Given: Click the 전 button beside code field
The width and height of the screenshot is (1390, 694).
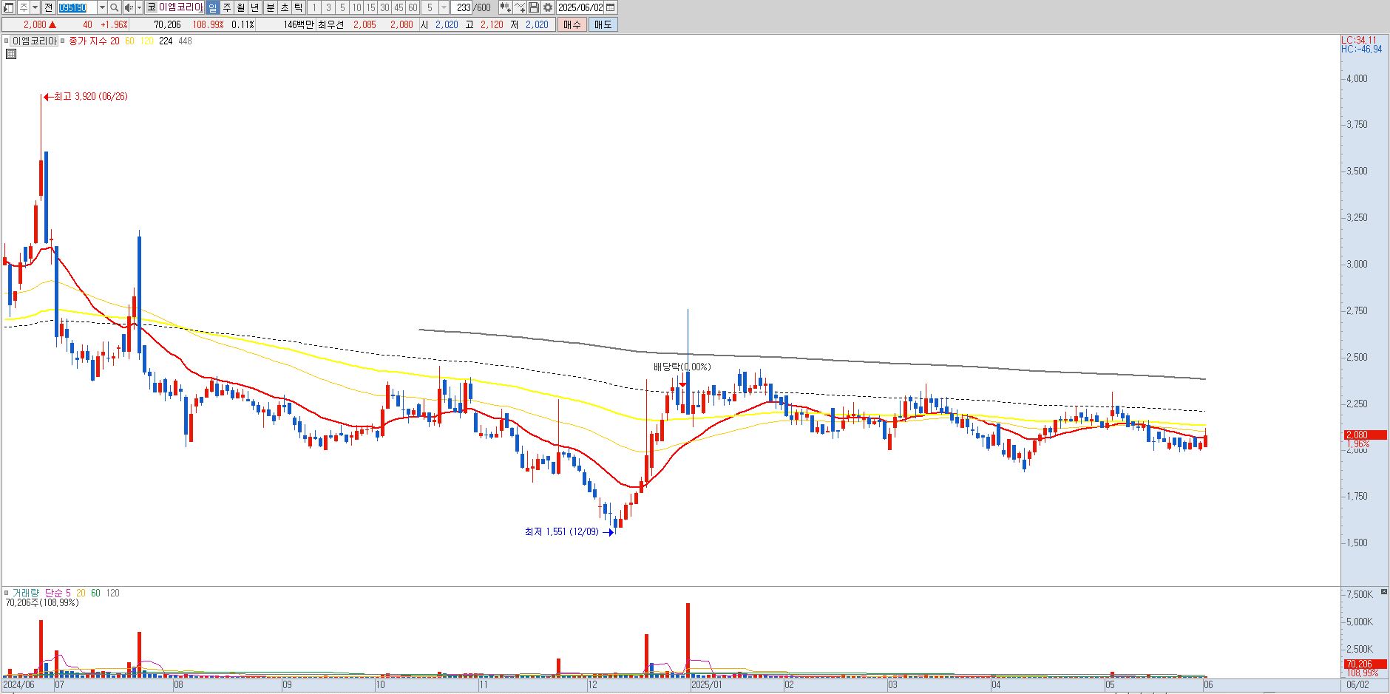Looking at the screenshot, I should [48, 7].
